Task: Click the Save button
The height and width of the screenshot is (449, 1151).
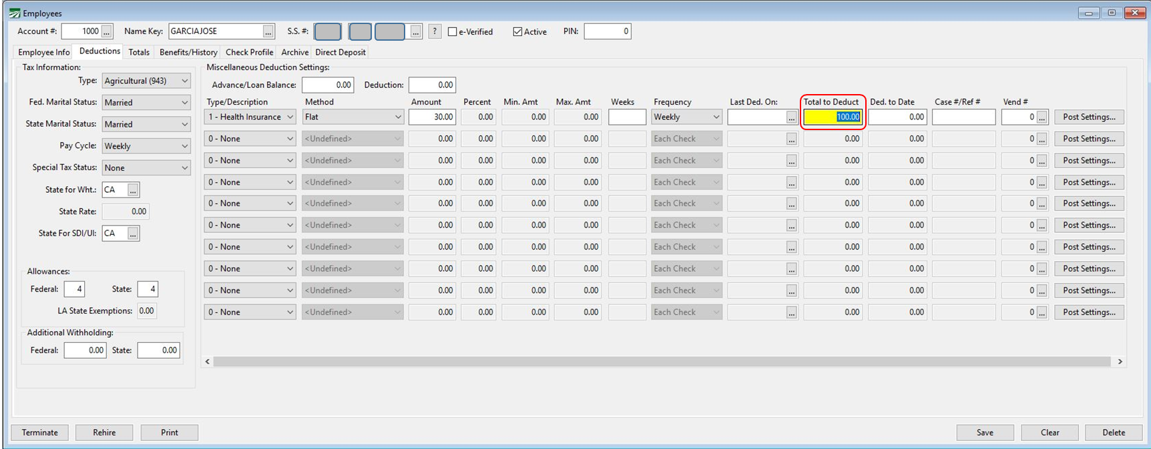Action: pyautogui.click(x=985, y=432)
